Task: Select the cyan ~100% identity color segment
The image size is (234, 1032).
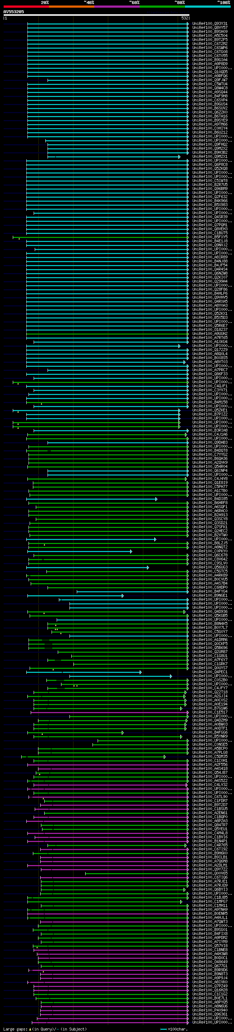Action: click(x=208, y=7)
